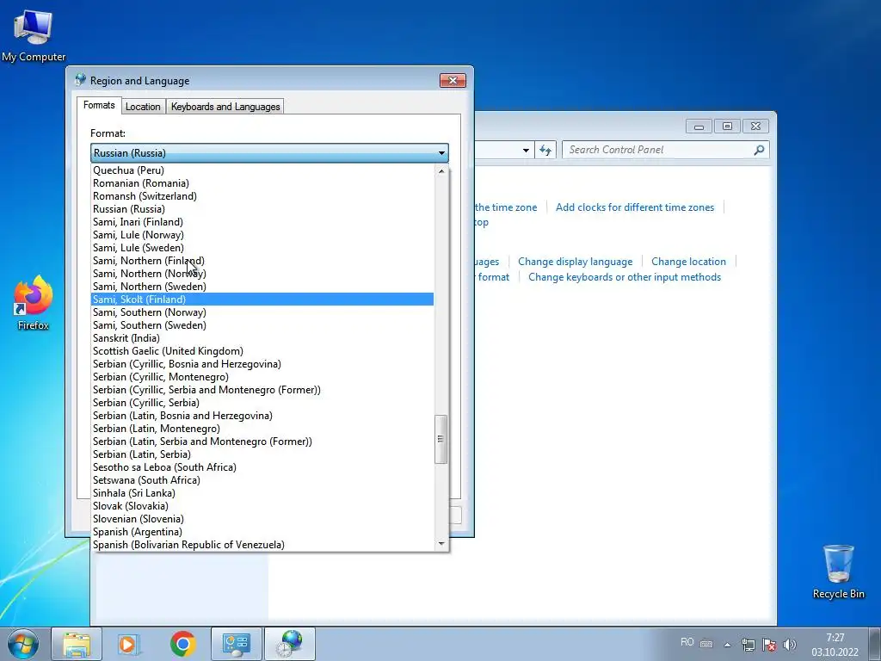Click Change location link
Screen dimensions: 881x661
[688, 262]
